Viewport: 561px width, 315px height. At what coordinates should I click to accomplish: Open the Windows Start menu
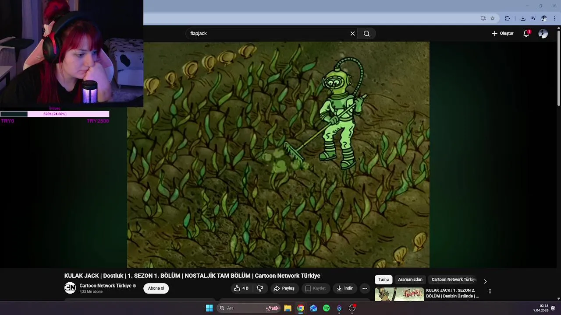tap(209, 308)
